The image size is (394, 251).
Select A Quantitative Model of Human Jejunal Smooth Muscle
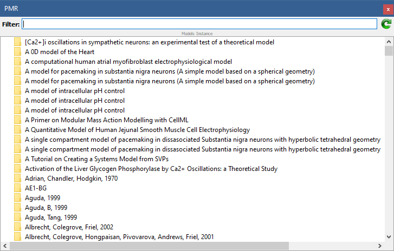pyautogui.click(x=137, y=130)
